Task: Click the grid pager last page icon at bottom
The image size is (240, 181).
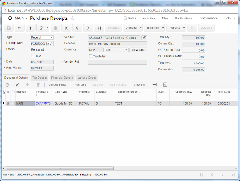Action: [x=233, y=175]
